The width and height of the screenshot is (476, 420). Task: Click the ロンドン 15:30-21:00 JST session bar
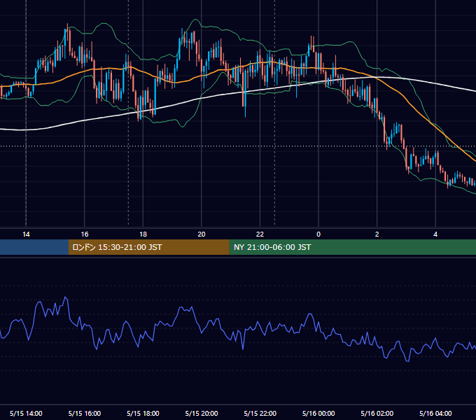(148, 247)
